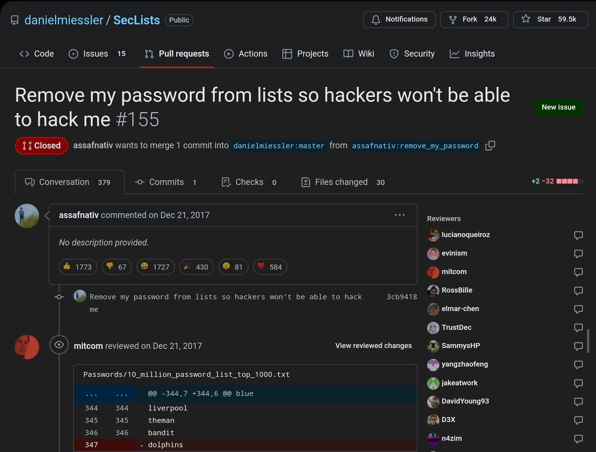Open reviewer evinism
596x452 pixels.
tap(454, 253)
